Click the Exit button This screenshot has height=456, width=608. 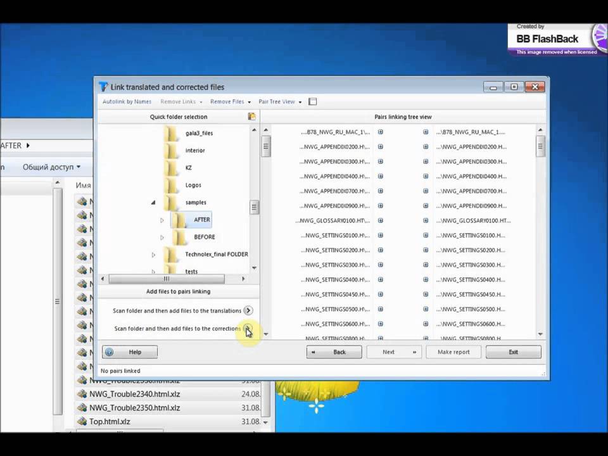514,352
